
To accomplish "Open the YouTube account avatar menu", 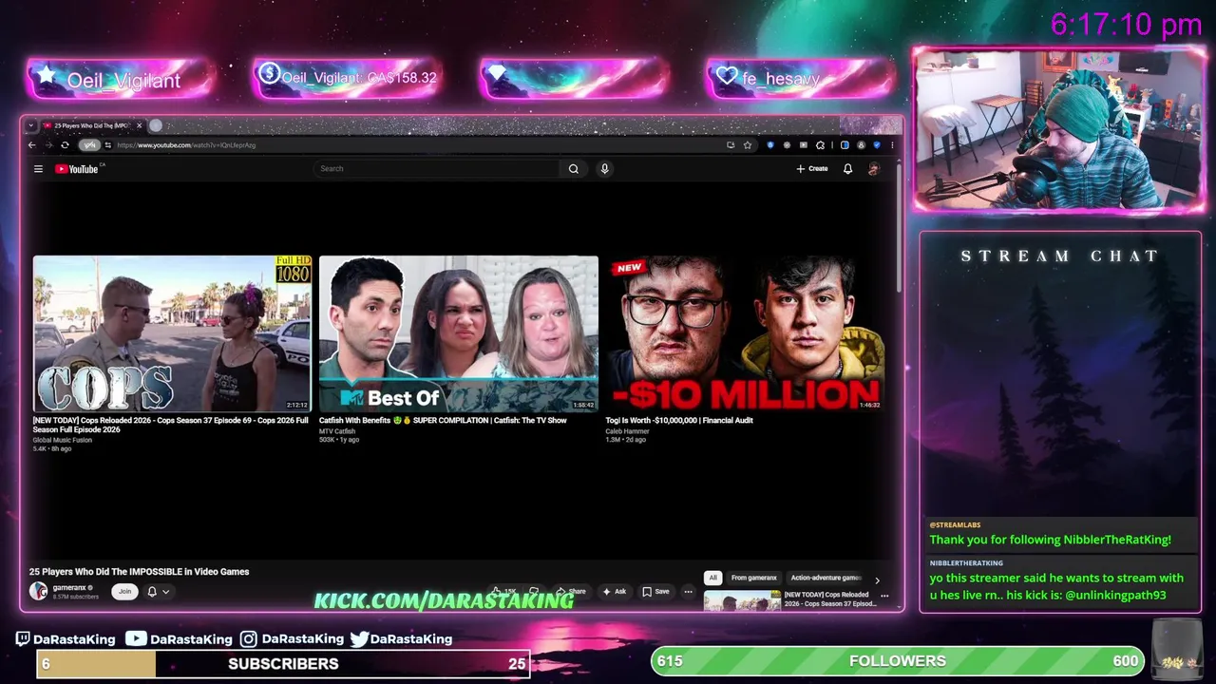I will [x=873, y=169].
